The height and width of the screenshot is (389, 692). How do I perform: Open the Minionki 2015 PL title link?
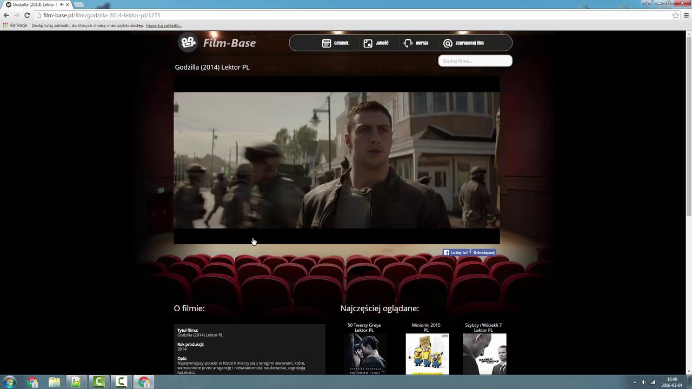tap(426, 327)
